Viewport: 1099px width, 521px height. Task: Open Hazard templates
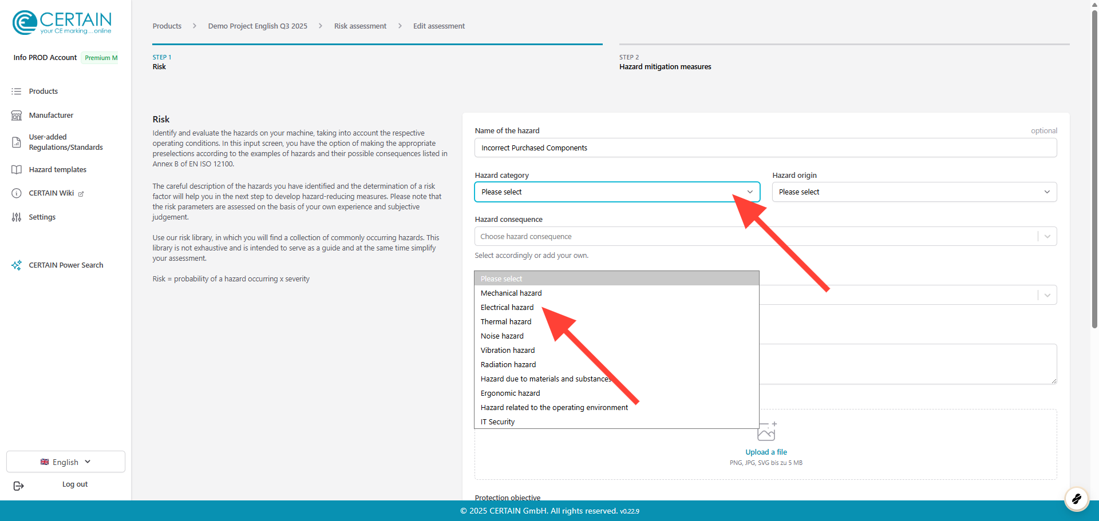point(58,170)
